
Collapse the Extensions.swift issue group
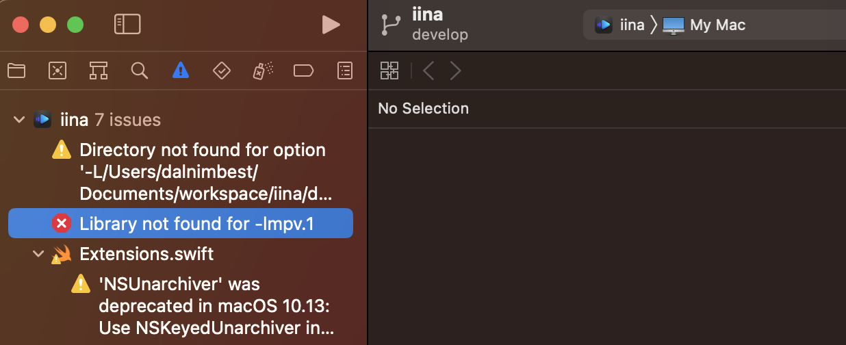tap(38, 255)
